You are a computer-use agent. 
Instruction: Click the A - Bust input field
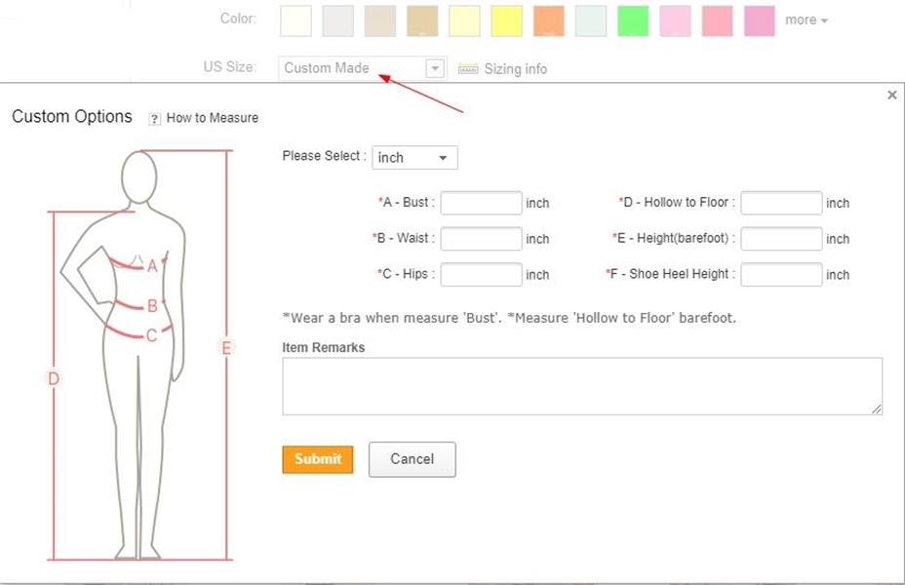click(481, 203)
